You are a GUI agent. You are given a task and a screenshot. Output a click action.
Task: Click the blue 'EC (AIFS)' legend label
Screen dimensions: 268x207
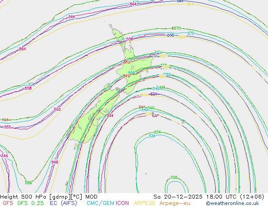pos(63,203)
